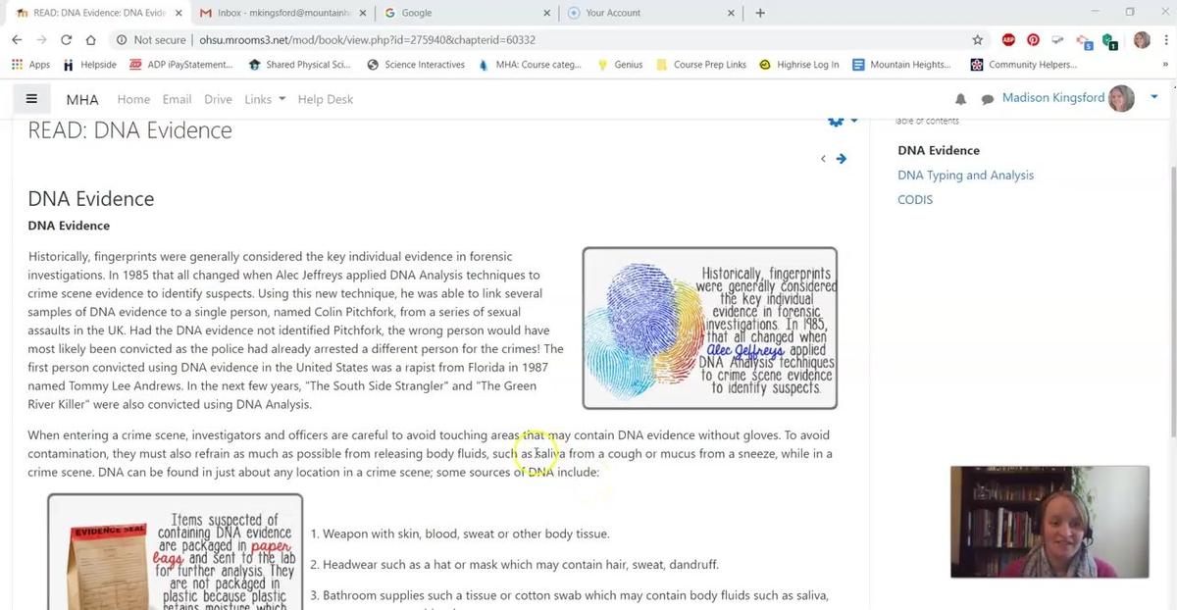This screenshot has height=610, width=1177.
Task: Open the Course Prep Links bookmark folder
Action: point(701,65)
